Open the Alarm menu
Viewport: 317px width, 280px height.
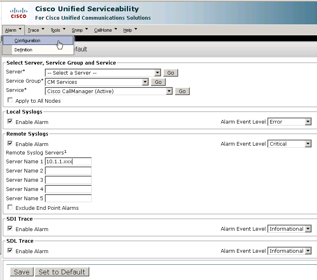click(x=13, y=30)
